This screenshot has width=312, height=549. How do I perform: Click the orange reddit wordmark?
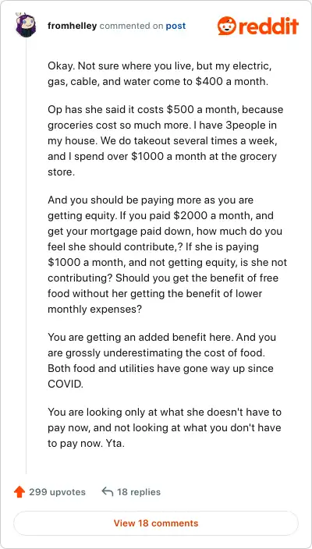[268, 26]
